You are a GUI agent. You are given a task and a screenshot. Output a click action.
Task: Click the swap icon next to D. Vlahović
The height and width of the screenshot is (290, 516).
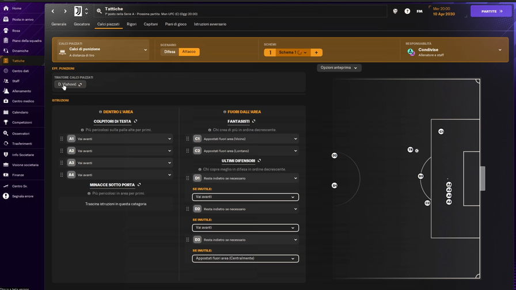(80, 85)
